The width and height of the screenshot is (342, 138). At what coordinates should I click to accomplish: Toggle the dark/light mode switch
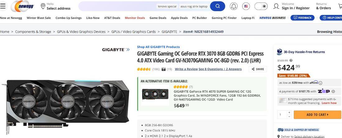(261, 6)
